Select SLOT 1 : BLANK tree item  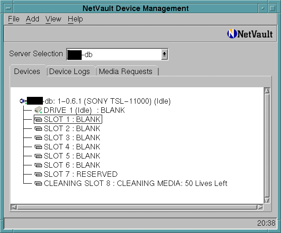(72, 119)
